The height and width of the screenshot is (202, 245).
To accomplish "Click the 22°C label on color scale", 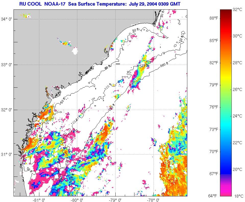I will (237, 143).
